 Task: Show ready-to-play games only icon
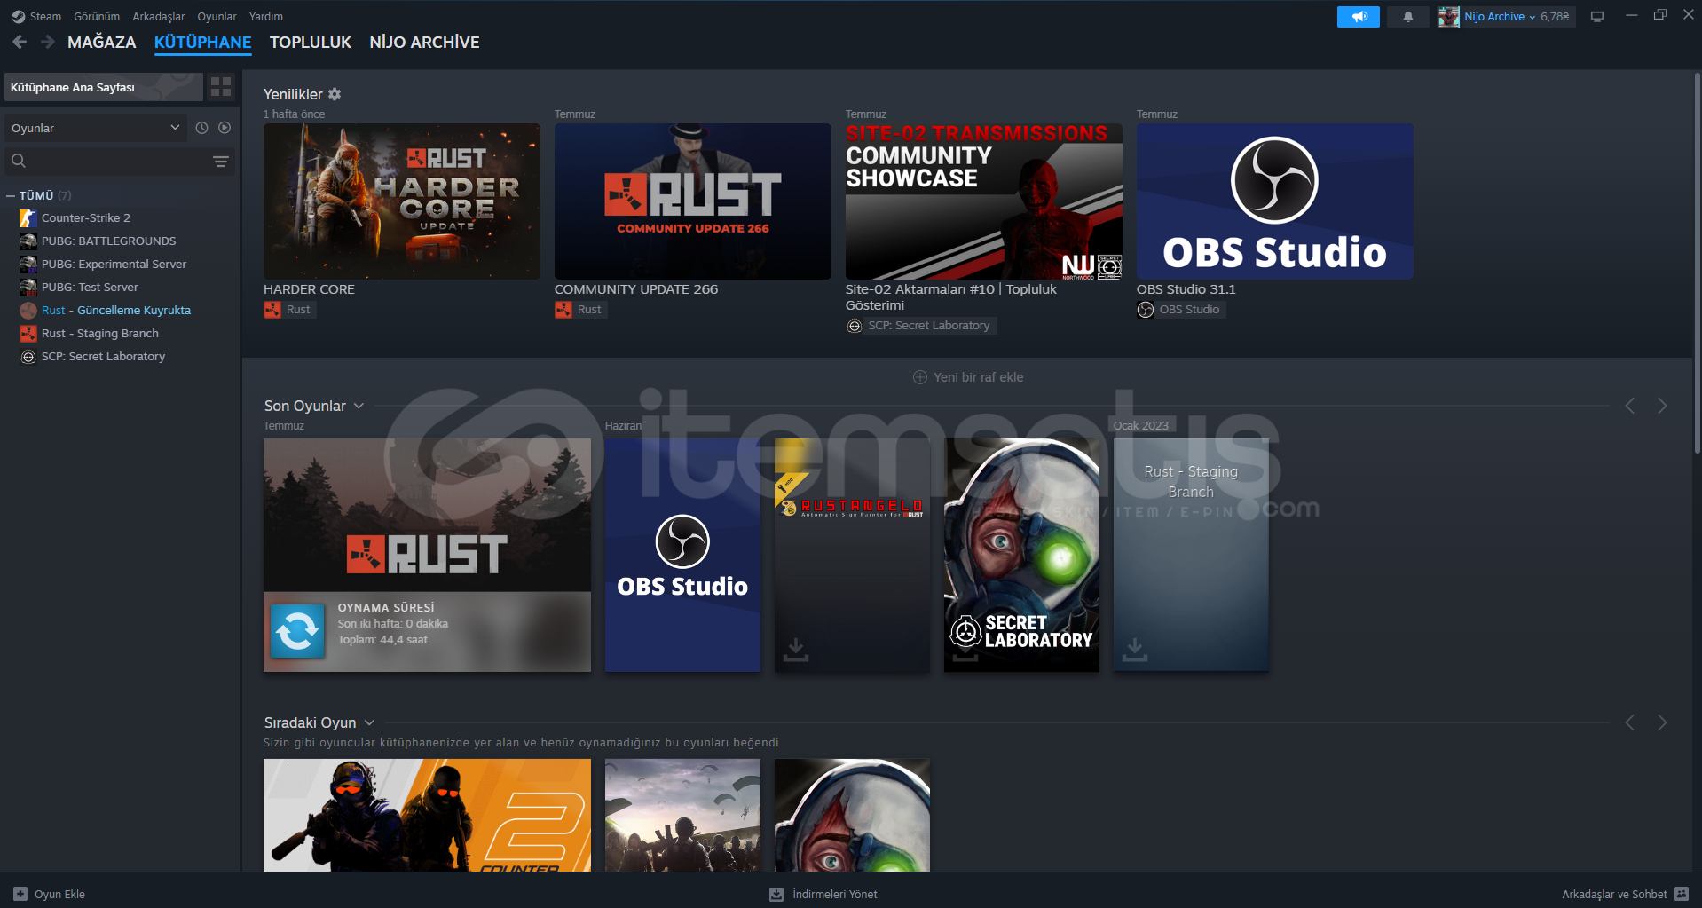tap(225, 128)
